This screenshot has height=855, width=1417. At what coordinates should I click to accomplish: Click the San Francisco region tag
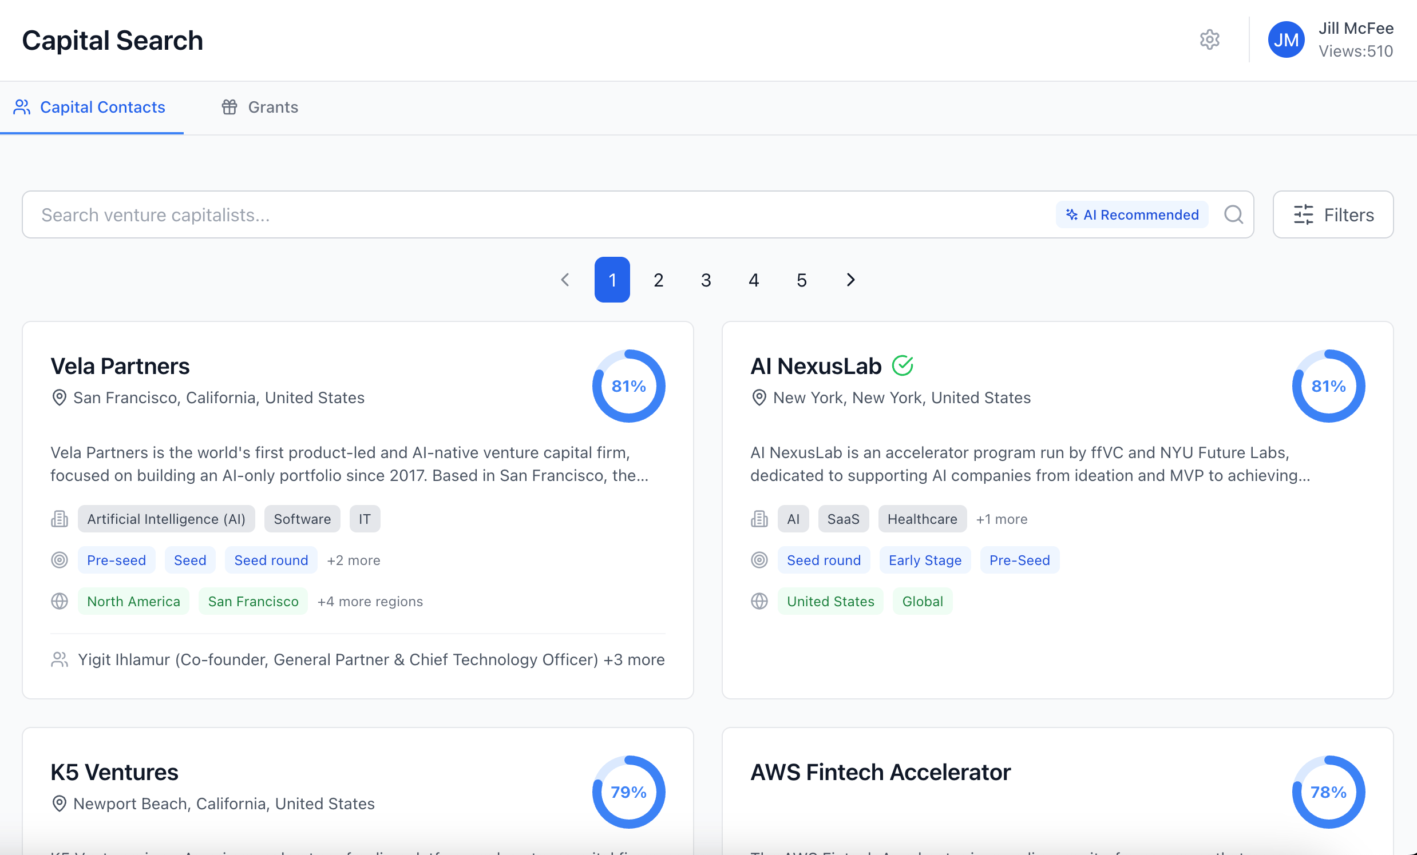[x=253, y=602]
